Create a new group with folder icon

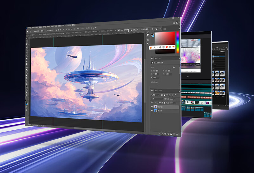pyautogui.click(x=171, y=134)
